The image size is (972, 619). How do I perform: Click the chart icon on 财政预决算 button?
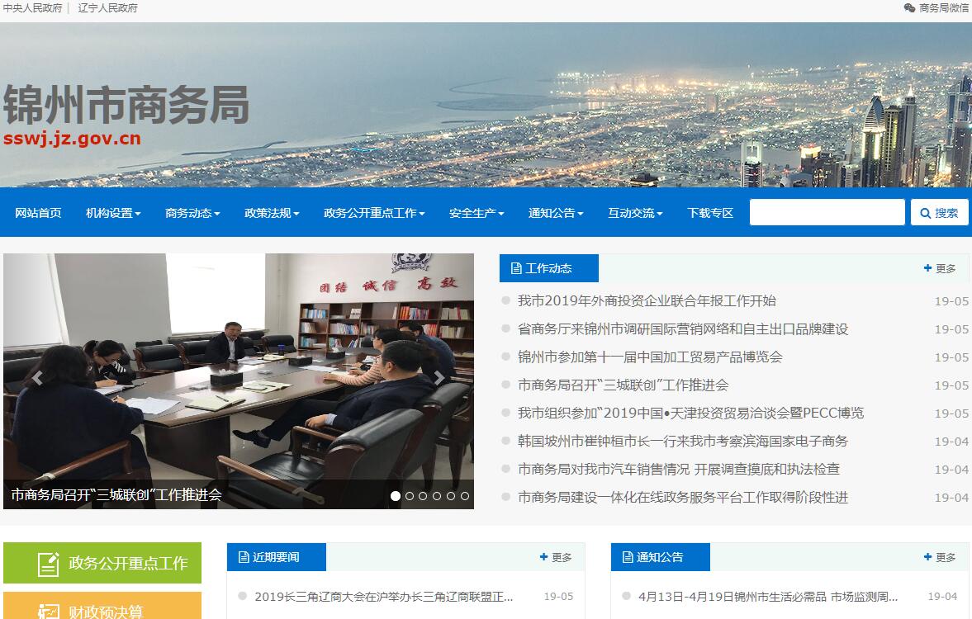(49, 612)
